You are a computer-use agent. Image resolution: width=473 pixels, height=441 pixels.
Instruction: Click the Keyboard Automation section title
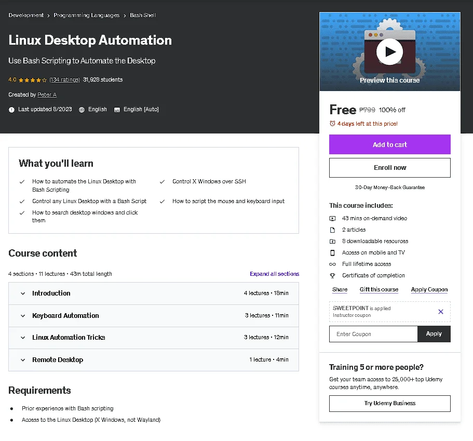[x=65, y=315]
